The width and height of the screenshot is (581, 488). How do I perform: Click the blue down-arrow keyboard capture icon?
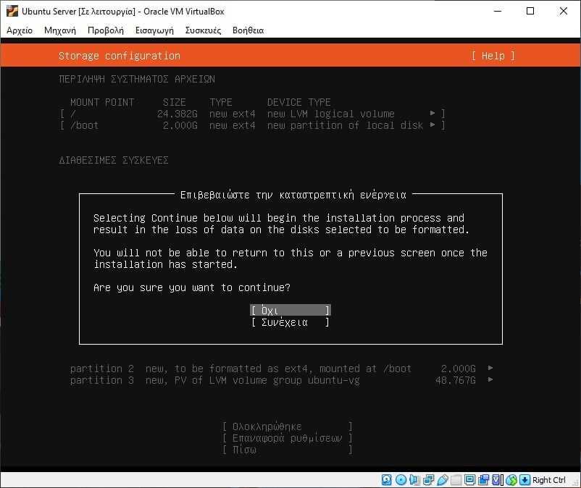[524, 480]
